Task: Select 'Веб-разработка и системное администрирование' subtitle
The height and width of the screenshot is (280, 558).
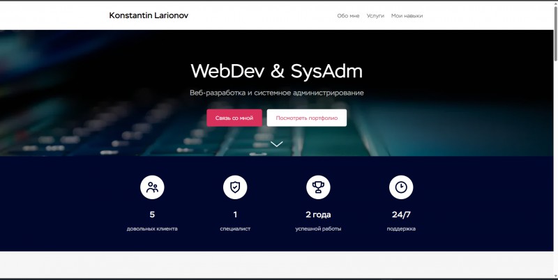Action: click(x=276, y=93)
